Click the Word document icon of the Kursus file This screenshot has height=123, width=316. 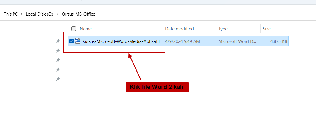78,41
